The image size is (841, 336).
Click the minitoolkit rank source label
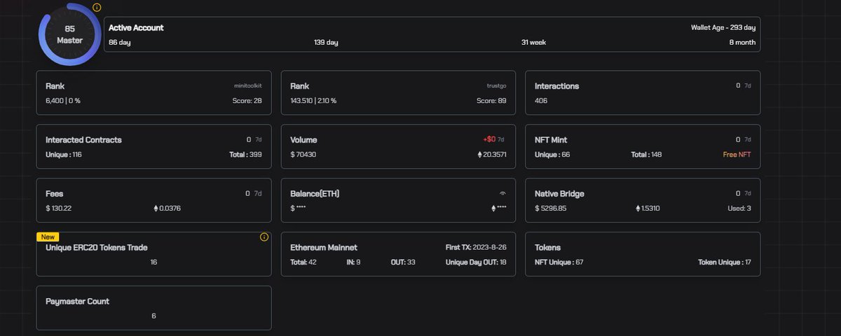[248, 86]
